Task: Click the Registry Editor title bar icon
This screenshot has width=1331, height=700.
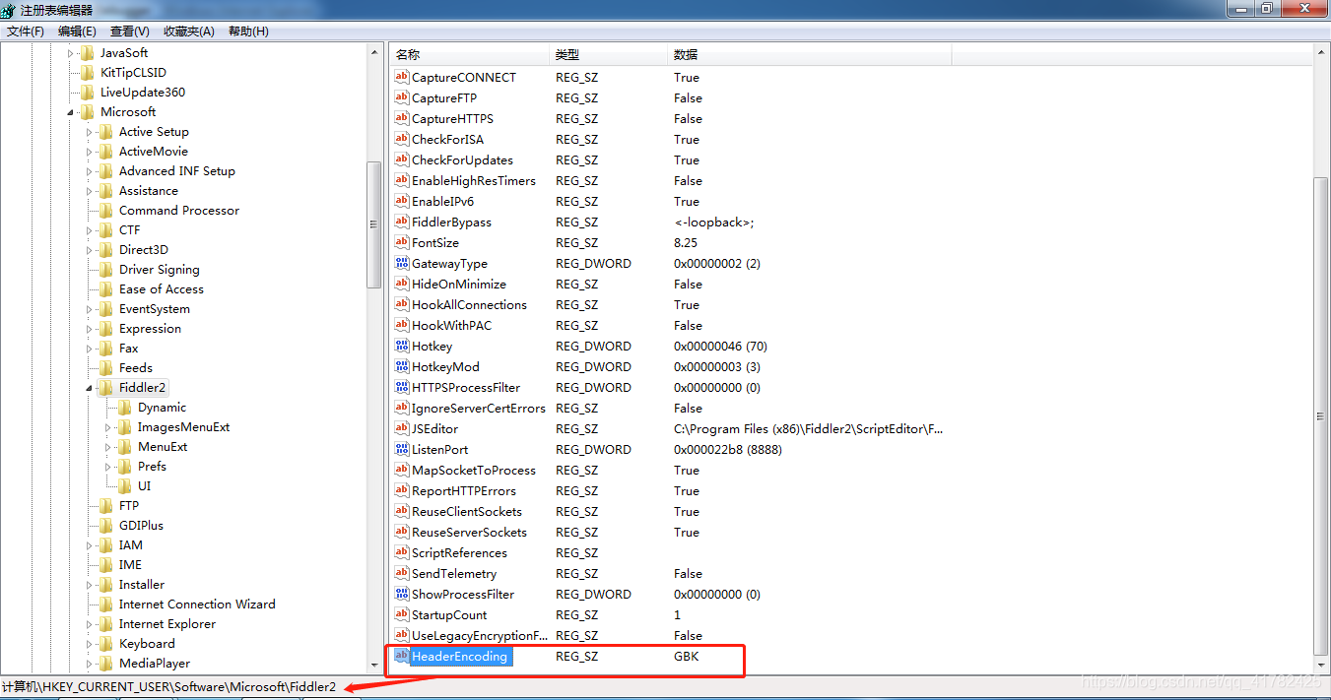Action: coord(9,9)
